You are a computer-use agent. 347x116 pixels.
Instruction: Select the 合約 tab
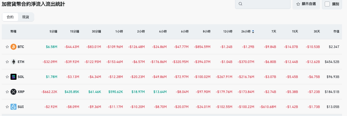pyautogui.click(x=10, y=17)
